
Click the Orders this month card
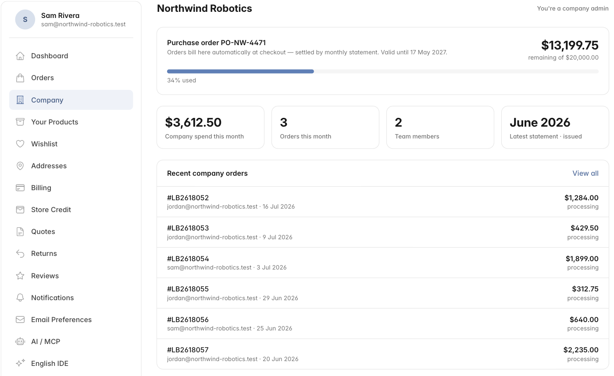[x=325, y=127]
